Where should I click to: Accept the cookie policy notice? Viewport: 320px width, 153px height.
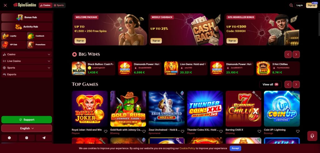235,148
